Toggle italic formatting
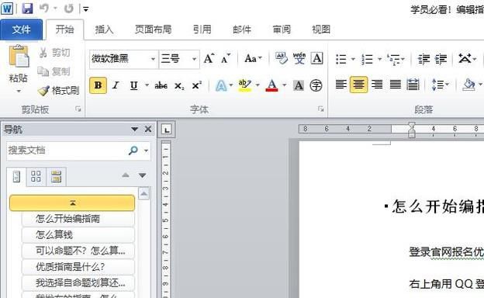Screen dimensions: 484x298 pos(116,85)
